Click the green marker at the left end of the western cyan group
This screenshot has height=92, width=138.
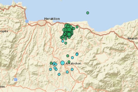[51, 63]
